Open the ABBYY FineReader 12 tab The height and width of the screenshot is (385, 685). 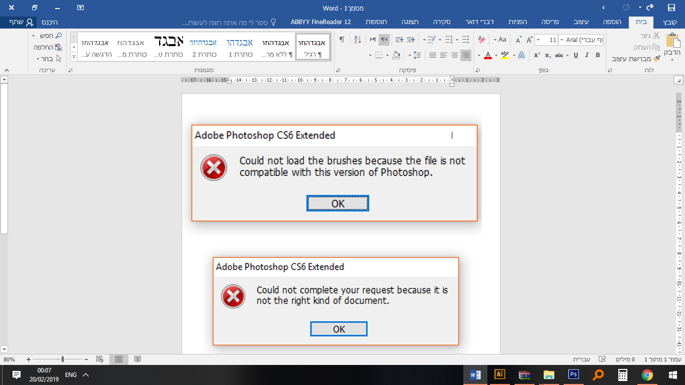click(321, 22)
